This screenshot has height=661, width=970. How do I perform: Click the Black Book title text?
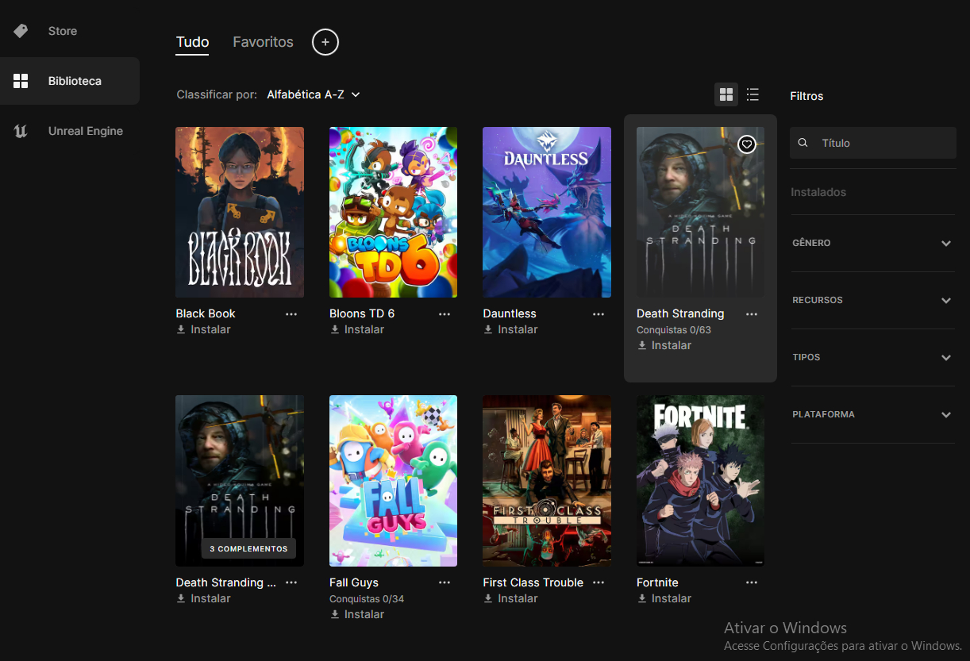pos(206,313)
